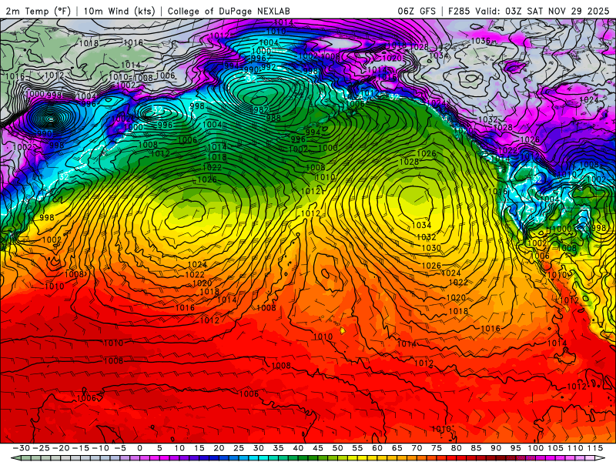616x462 pixels.
Task: Click the 15 label on temperature scale
Action: click(199, 448)
